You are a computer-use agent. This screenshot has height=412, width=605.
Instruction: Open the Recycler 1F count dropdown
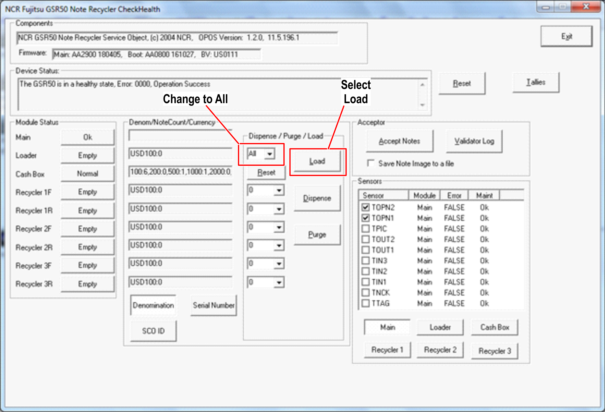[279, 190]
